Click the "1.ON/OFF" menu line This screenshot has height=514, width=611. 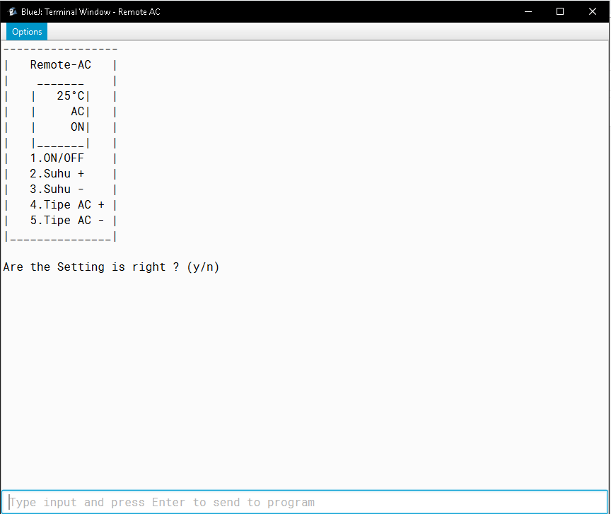[57, 158]
